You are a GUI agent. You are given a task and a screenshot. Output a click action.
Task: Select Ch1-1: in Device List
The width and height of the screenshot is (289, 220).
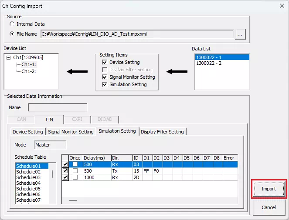[x=29, y=64]
